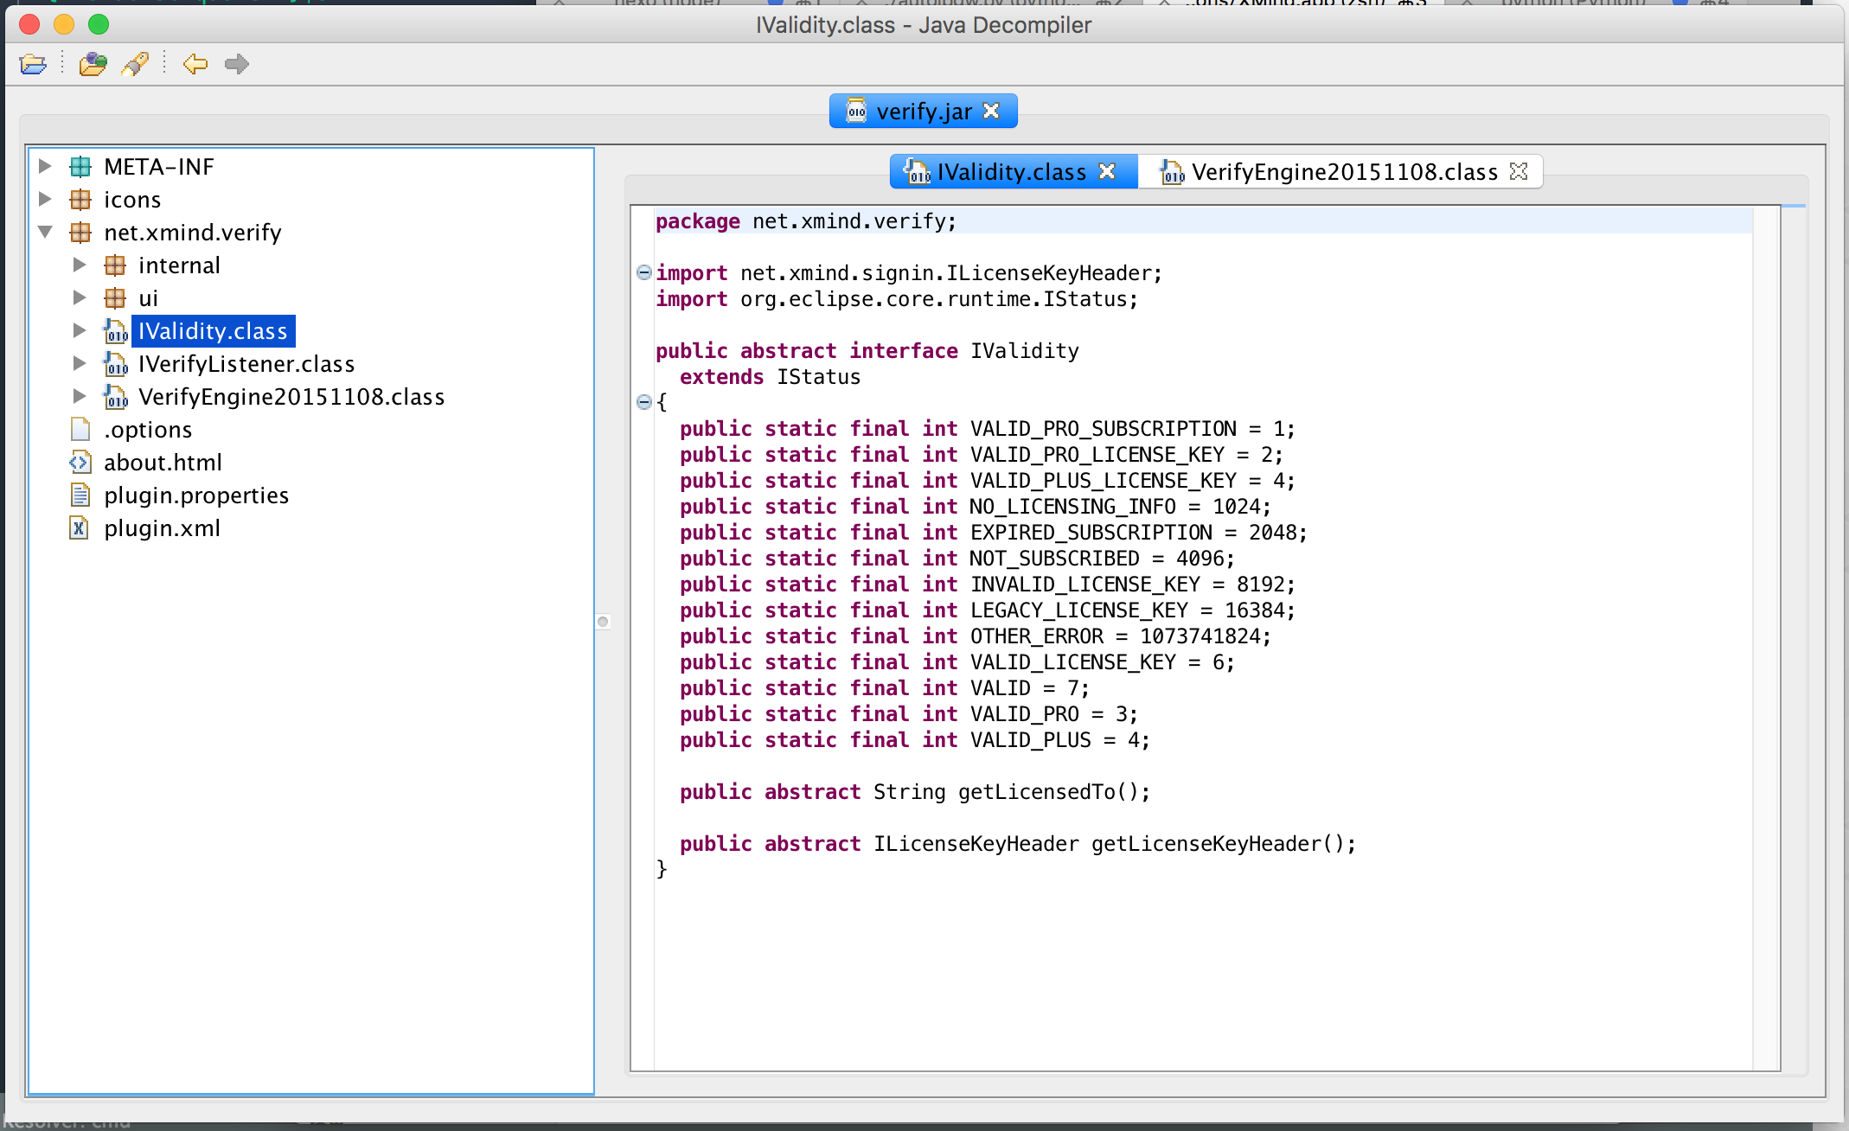Viewport: 1849px width, 1131px height.
Task: Click the Open File toolbar icon
Action: (x=33, y=64)
